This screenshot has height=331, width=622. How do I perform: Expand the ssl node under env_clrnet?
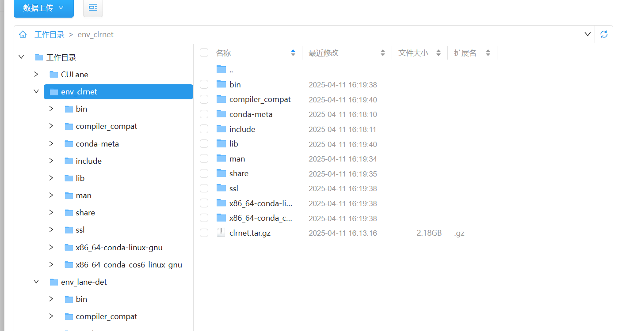coord(51,229)
